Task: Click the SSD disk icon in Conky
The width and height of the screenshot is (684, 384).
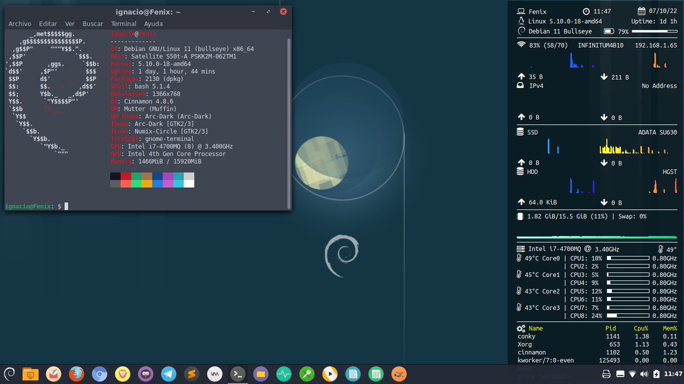Action: (x=520, y=132)
